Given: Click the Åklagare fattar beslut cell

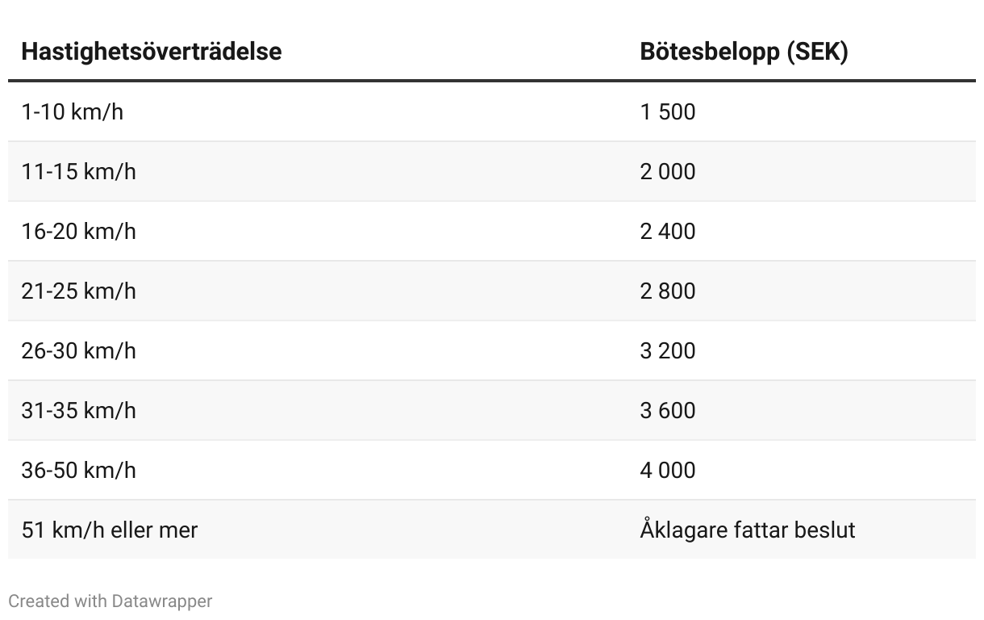Looking at the screenshot, I should pyautogui.click(x=748, y=530).
